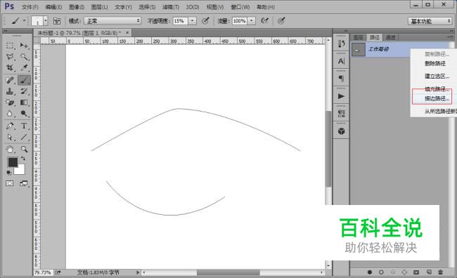Switch to the 通道 tab
Screen dimensions: 457x278
[390, 37]
